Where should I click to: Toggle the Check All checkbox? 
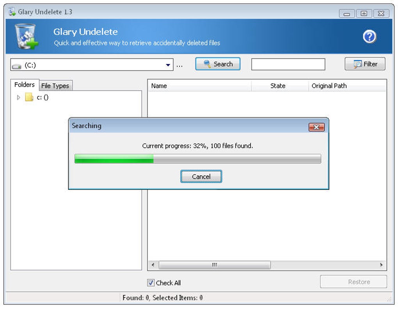(151, 283)
